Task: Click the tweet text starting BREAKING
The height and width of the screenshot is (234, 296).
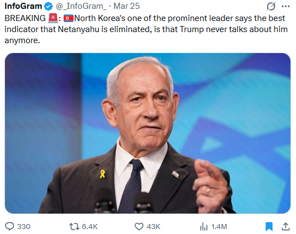Action: click(146, 29)
